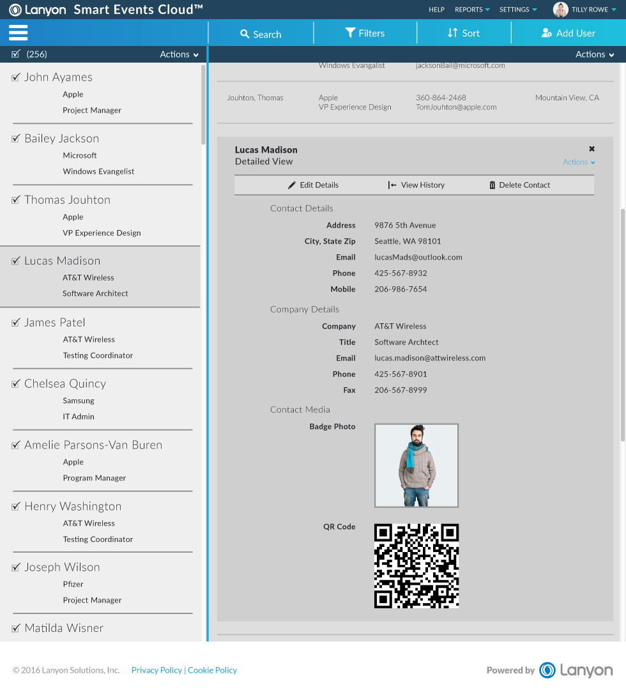Image resolution: width=626 pixels, height=699 pixels.
Task: Toggle Matilda Wisner checkbox
Action: click(16, 628)
